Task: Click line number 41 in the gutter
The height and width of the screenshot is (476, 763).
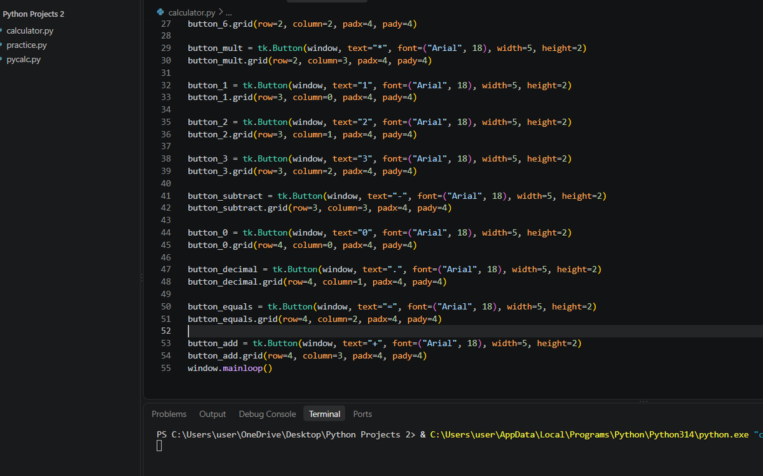Action: pos(165,196)
